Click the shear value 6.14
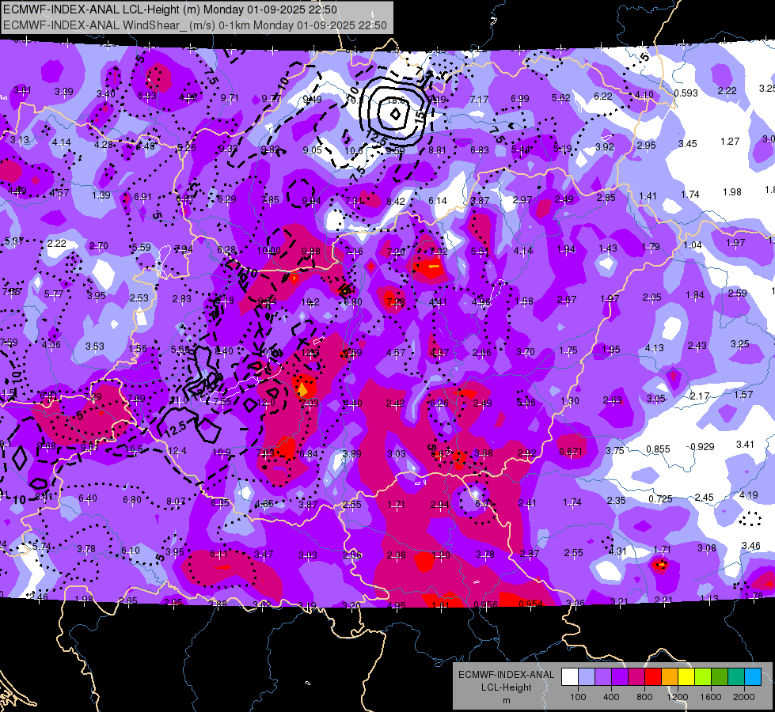This screenshot has height=712, width=775. pyautogui.click(x=438, y=201)
